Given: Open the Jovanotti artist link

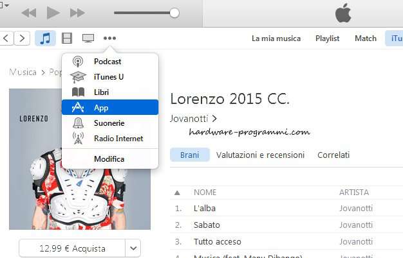Looking at the screenshot, I should (193, 119).
